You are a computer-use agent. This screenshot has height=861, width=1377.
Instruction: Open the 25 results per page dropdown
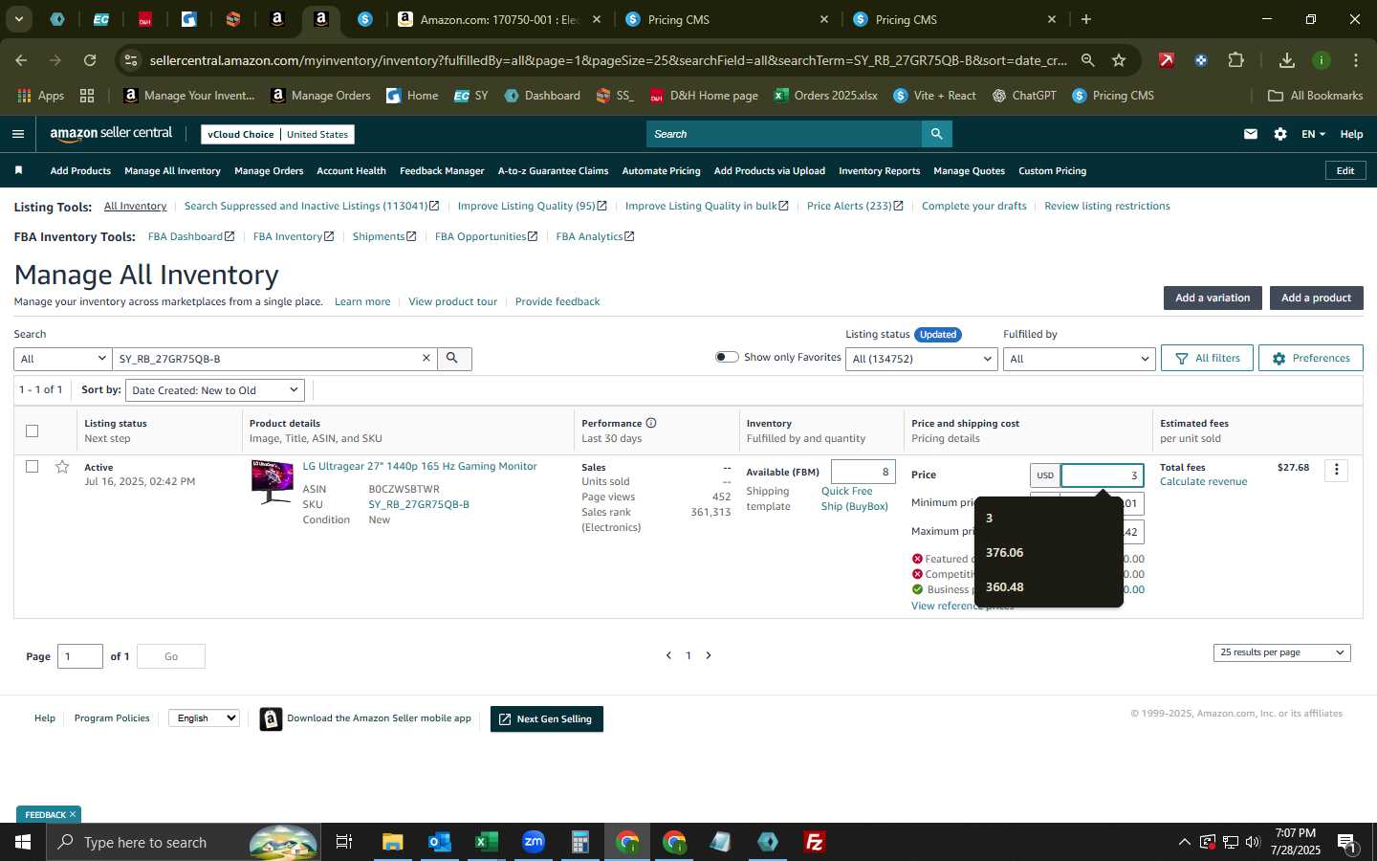click(x=1281, y=652)
